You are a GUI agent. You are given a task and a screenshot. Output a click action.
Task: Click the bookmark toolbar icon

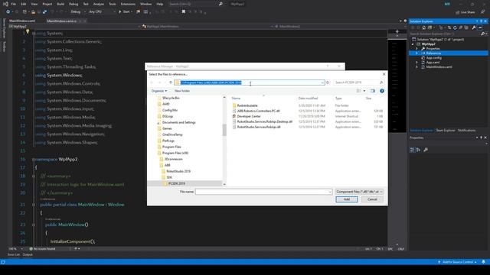[184, 12]
